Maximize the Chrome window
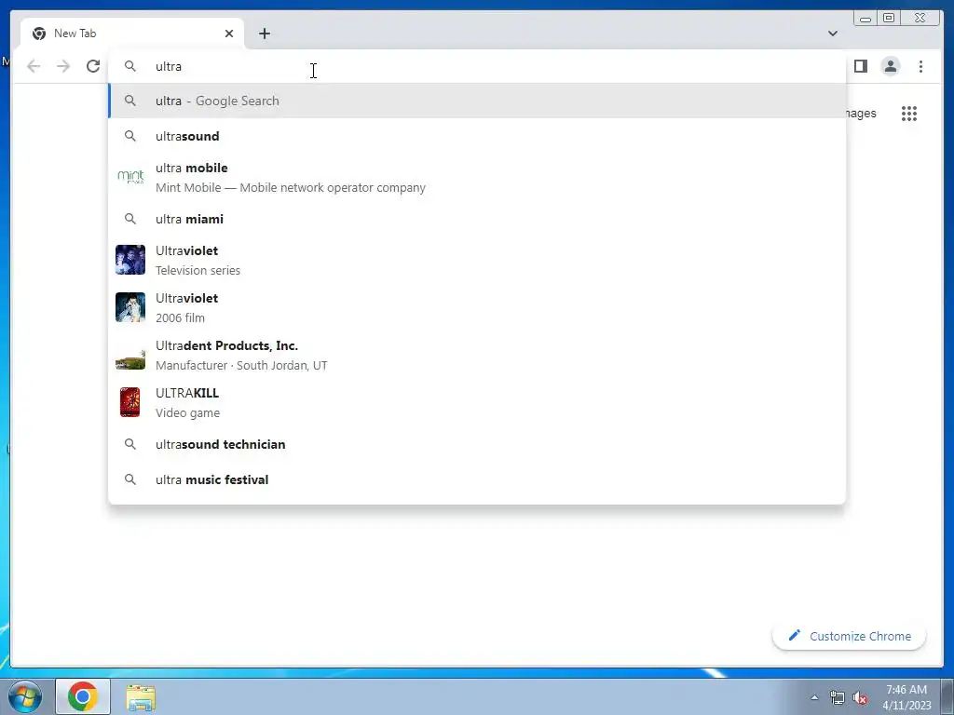The width and height of the screenshot is (954, 715). [888, 18]
